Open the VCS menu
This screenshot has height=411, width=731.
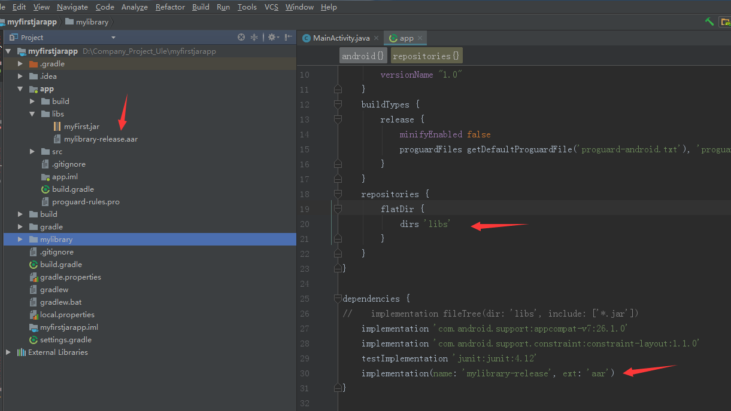pos(271,7)
